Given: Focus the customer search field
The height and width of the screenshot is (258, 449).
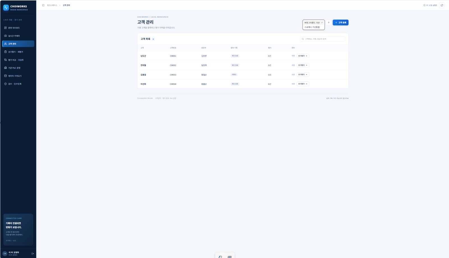Looking at the screenshot, I should 322,39.
